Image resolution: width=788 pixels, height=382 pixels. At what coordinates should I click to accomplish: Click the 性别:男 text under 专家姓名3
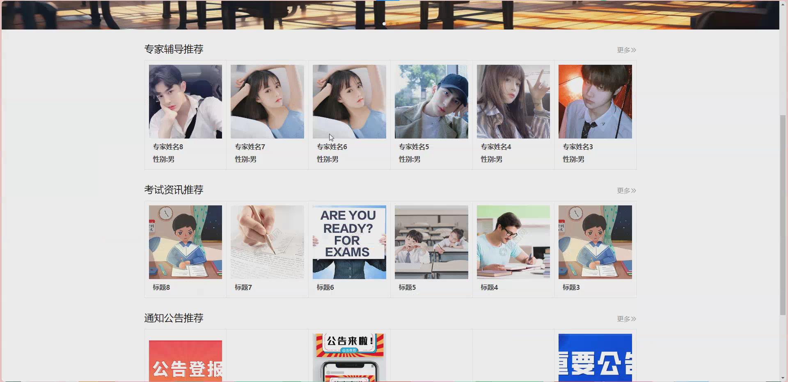click(573, 159)
